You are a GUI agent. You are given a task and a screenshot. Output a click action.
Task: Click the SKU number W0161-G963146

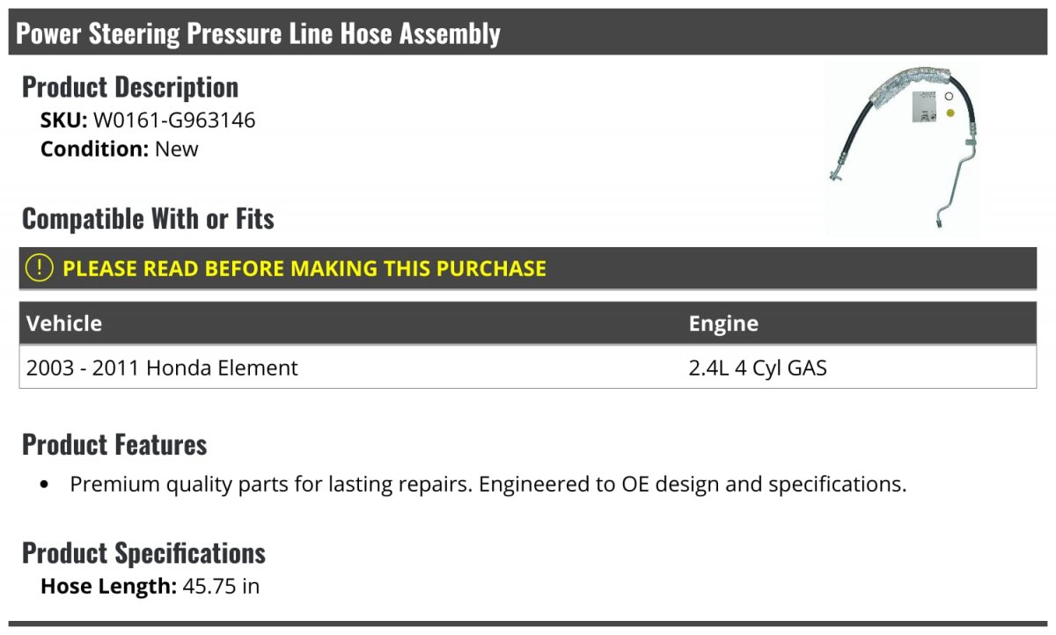[174, 120]
